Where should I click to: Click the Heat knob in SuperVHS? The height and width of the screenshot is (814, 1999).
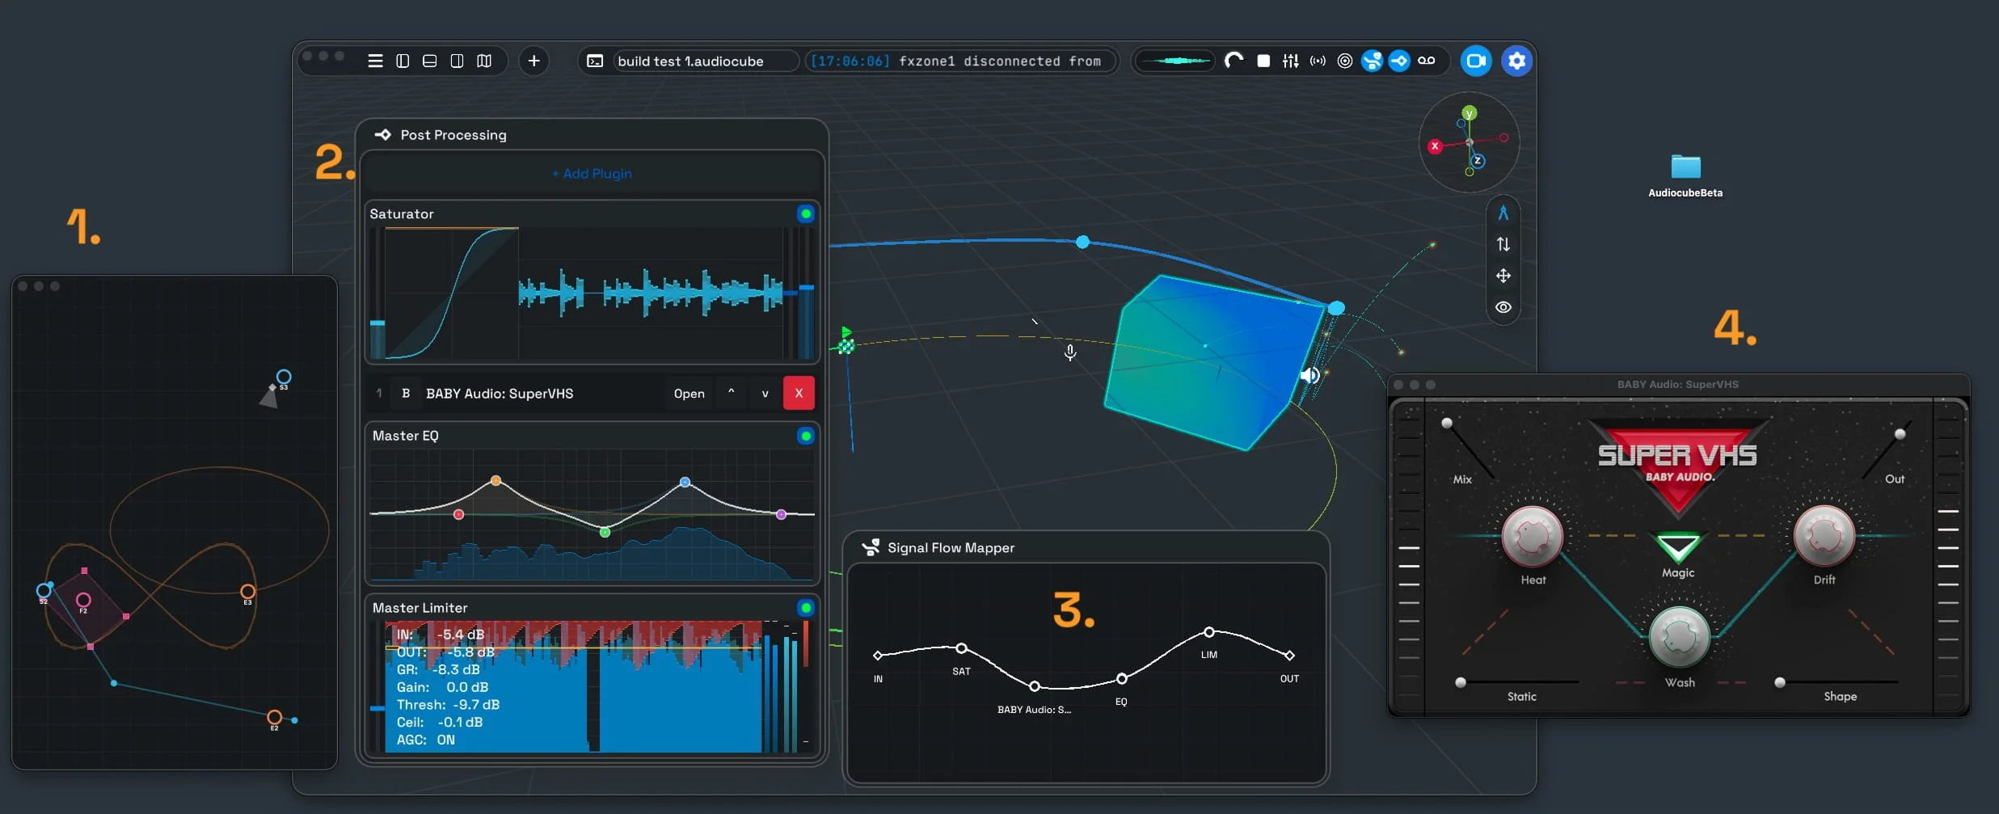tap(1533, 537)
